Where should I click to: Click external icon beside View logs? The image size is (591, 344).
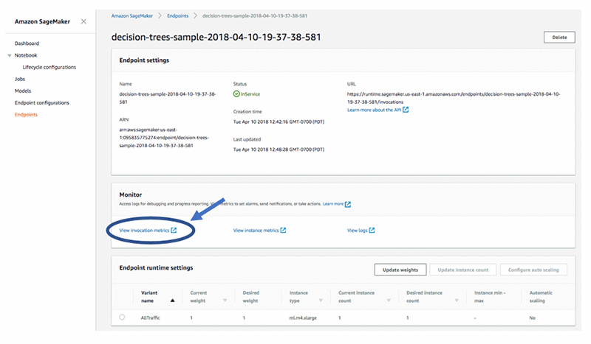(x=372, y=230)
